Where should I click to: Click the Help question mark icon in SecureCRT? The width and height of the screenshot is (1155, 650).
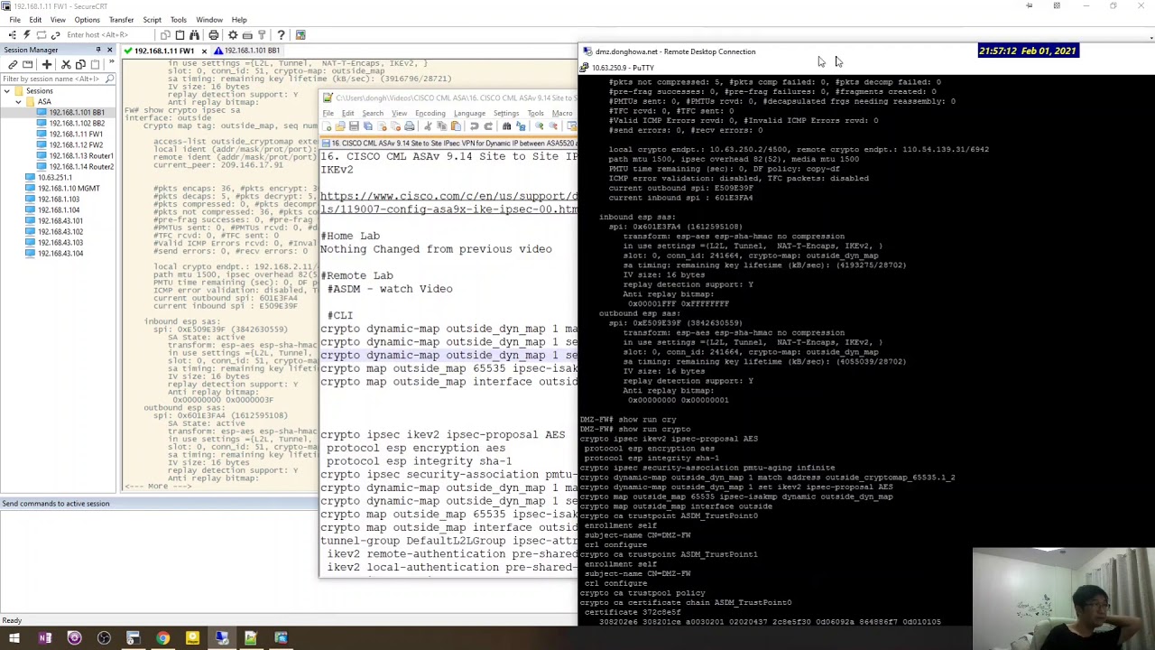click(281, 35)
